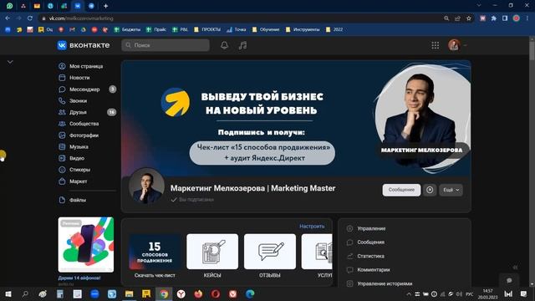This screenshot has width=535, height=301.
Task: Open Обучение bookmark folder
Action: tap(266, 30)
